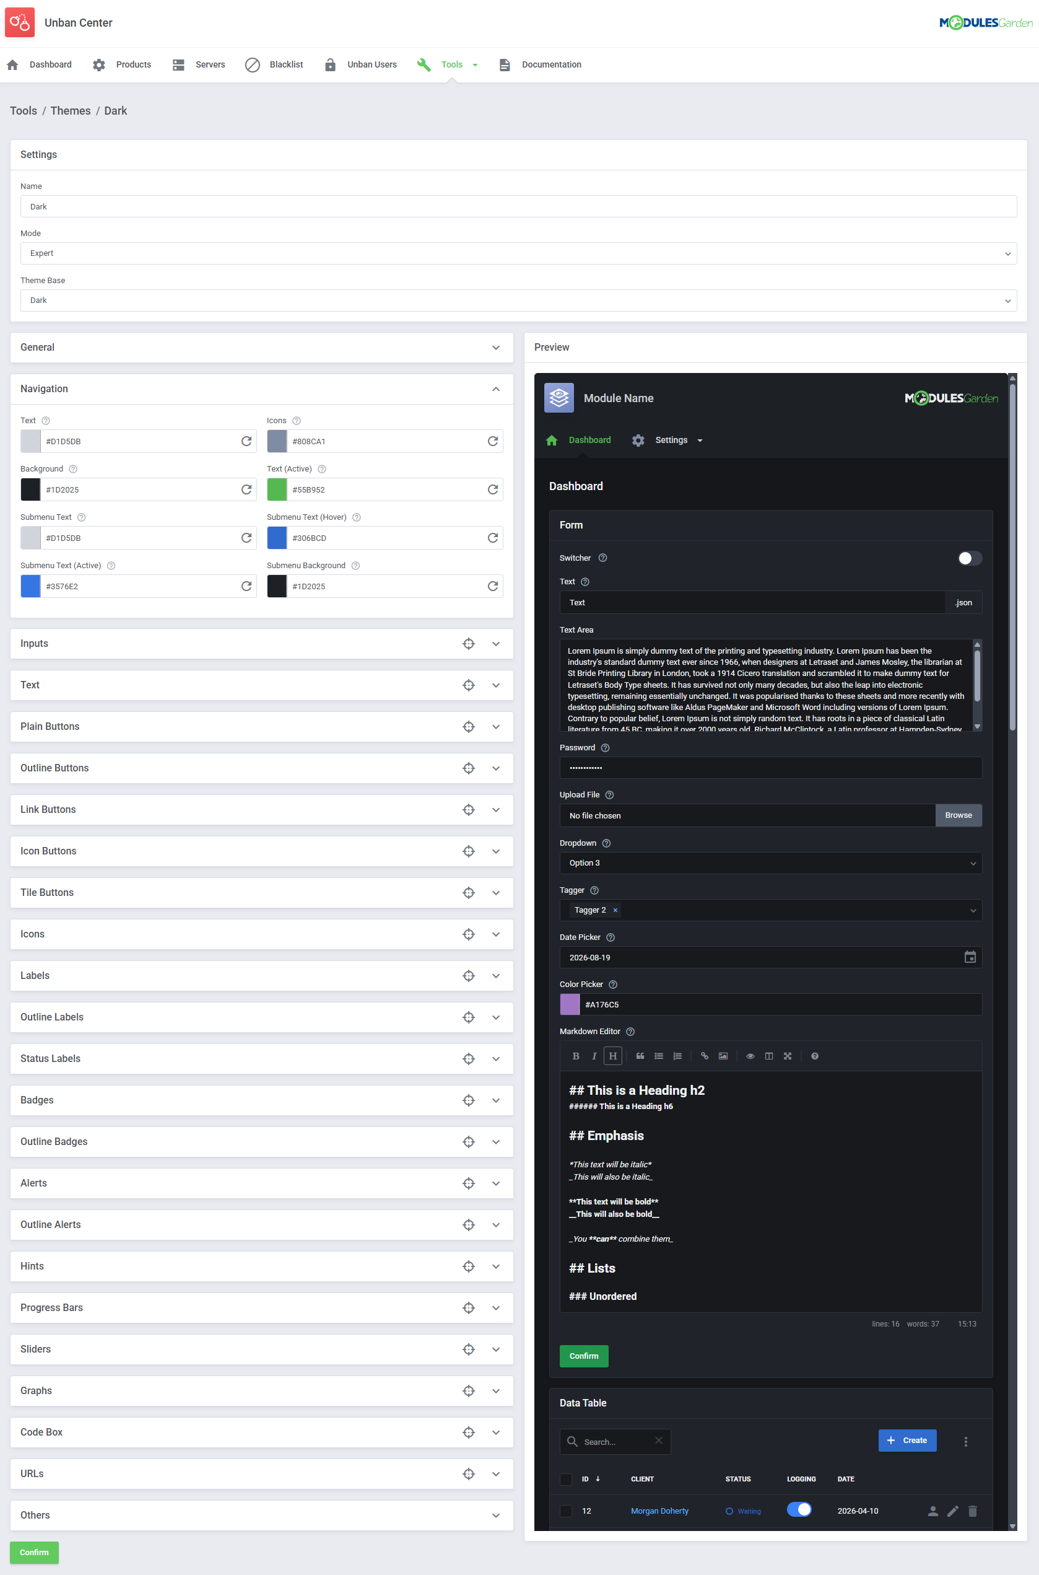
Task: Reset Icons color #808CA1
Action: (x=493, y=442)
